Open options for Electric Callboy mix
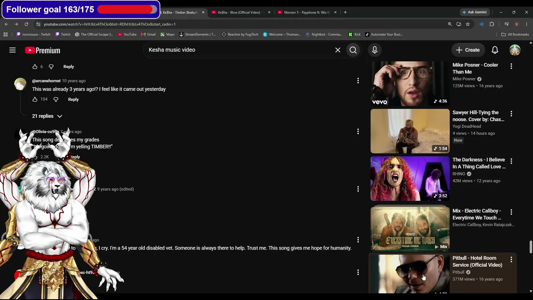Viewport: 533px width, 300px height. (511, 212)
